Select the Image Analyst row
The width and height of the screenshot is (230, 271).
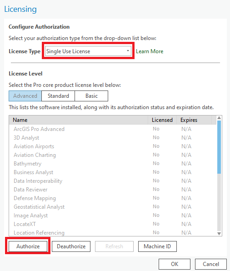(x=113, y=216)
